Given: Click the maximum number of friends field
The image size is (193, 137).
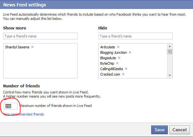Looking at the screenshot, I should click(x=11, y=106).
